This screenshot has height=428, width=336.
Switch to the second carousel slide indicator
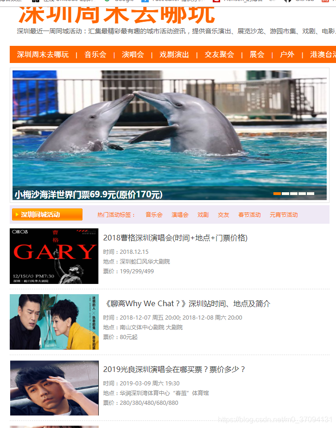click(x=285, y=194)
